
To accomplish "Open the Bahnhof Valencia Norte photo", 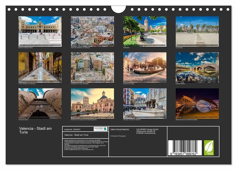I will 40,31.
